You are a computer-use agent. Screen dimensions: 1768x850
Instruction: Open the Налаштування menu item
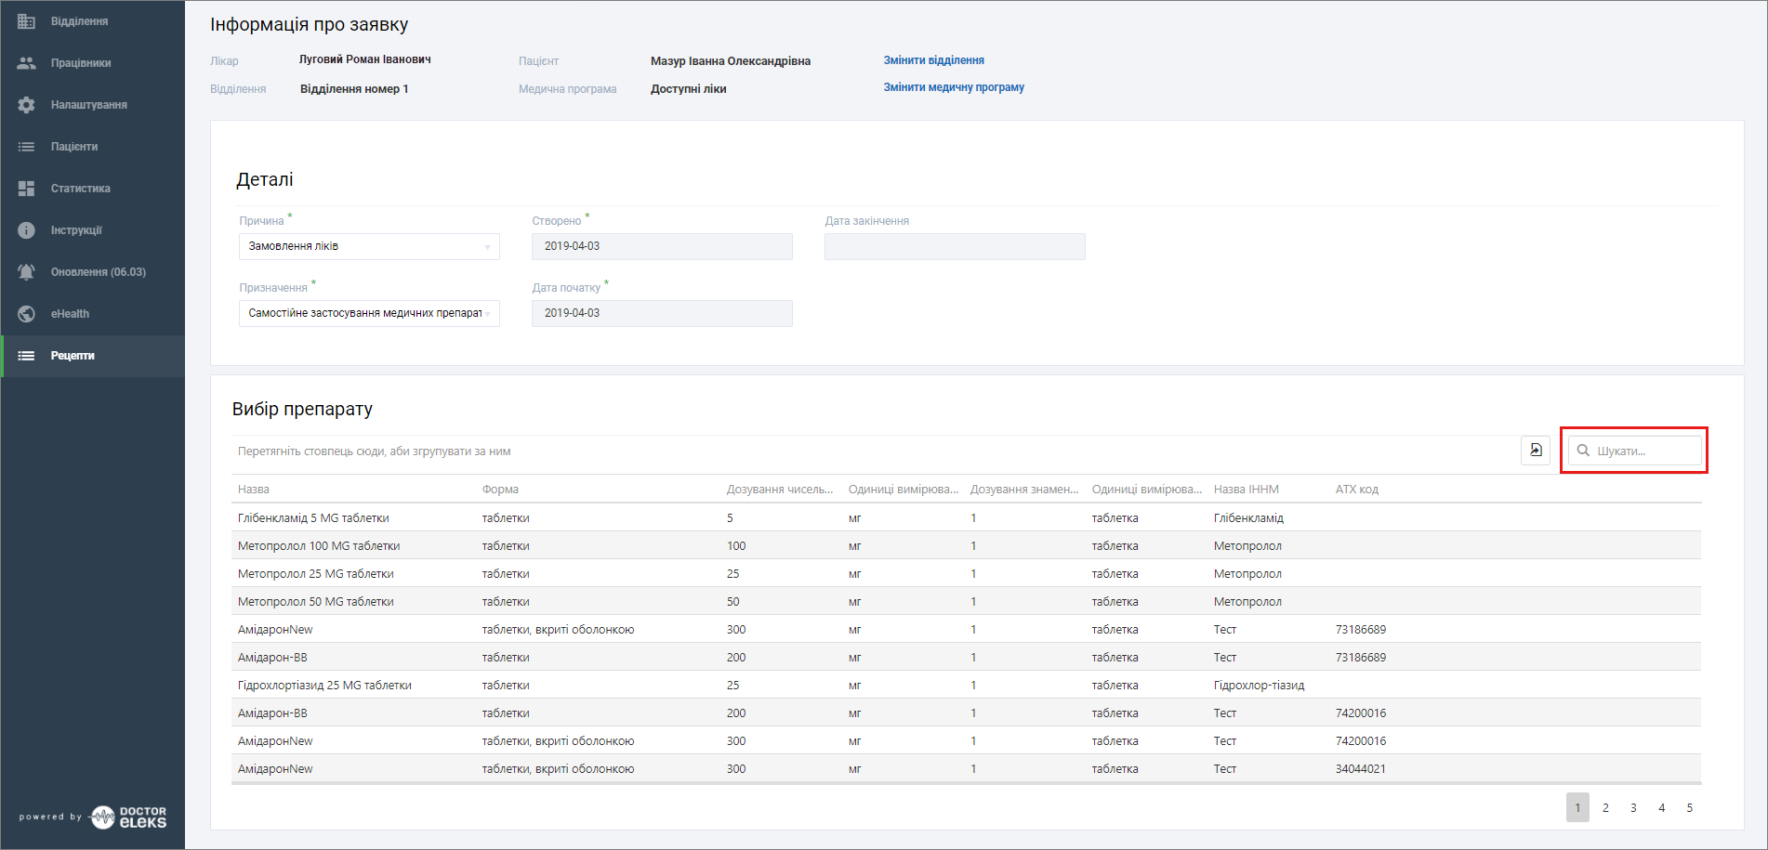click(93, 105)
